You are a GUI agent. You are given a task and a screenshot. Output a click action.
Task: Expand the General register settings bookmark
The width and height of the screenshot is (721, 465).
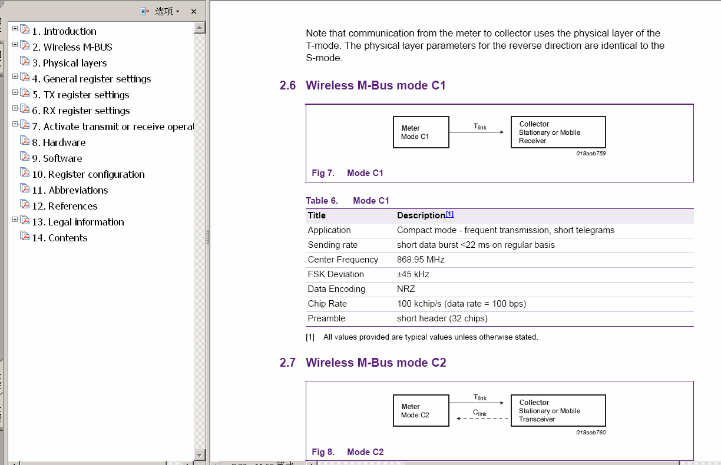15,77
